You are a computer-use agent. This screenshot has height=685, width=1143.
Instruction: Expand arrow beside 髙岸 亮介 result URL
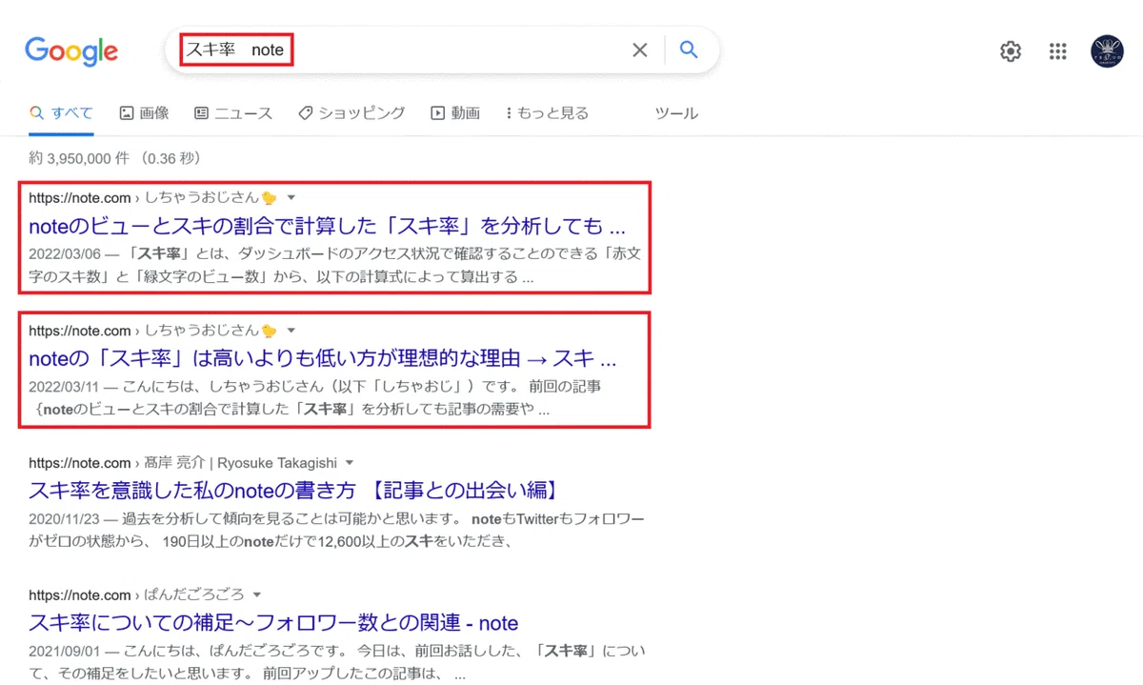(x=350, y=463)
